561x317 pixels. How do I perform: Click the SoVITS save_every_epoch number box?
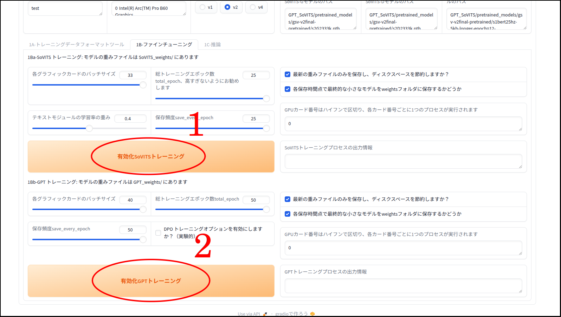pyautogui.click(x=256, y=119)
